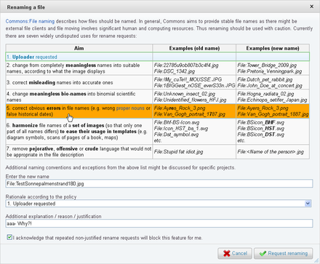Click the new file name input field
Screen dimensions: 320x264
click(x=159, y=183)
